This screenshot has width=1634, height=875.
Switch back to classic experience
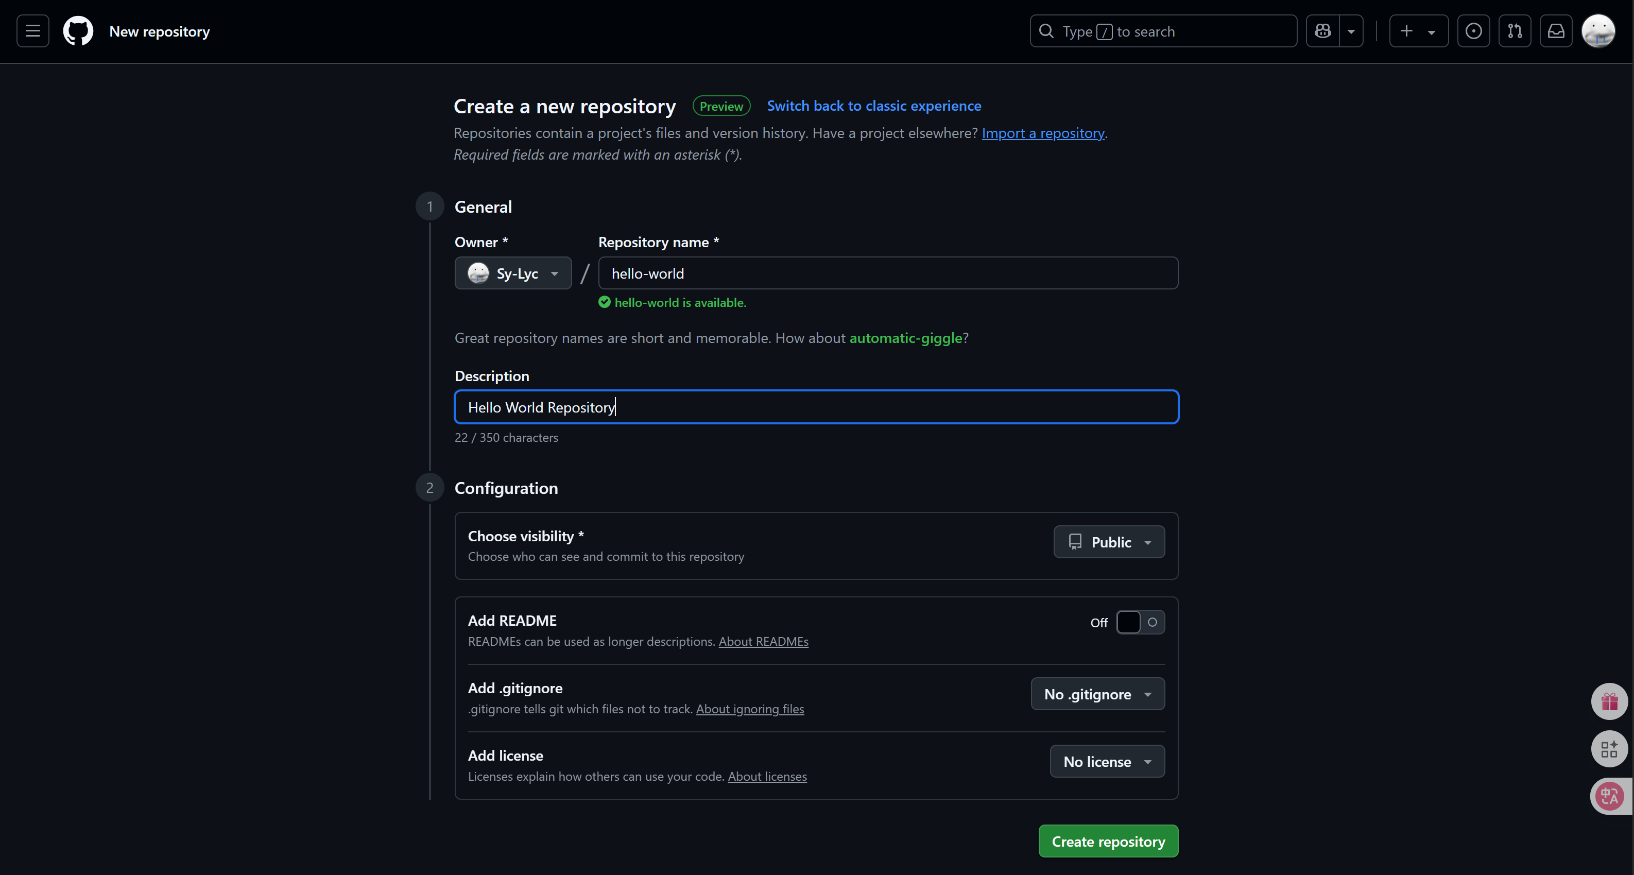click(873, 106)
